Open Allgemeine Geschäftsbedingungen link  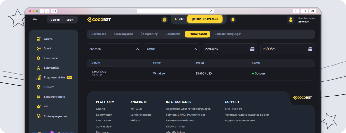(x=188, y=109)
